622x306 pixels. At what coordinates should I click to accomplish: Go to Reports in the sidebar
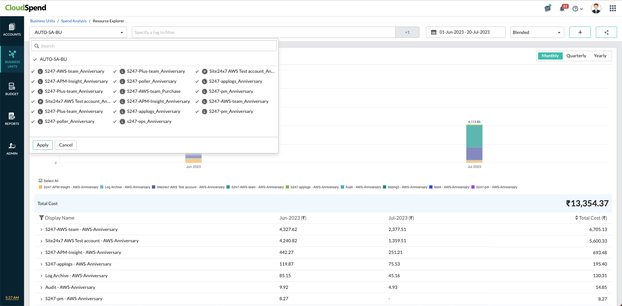pyautogui.click(x=12, y=119)
